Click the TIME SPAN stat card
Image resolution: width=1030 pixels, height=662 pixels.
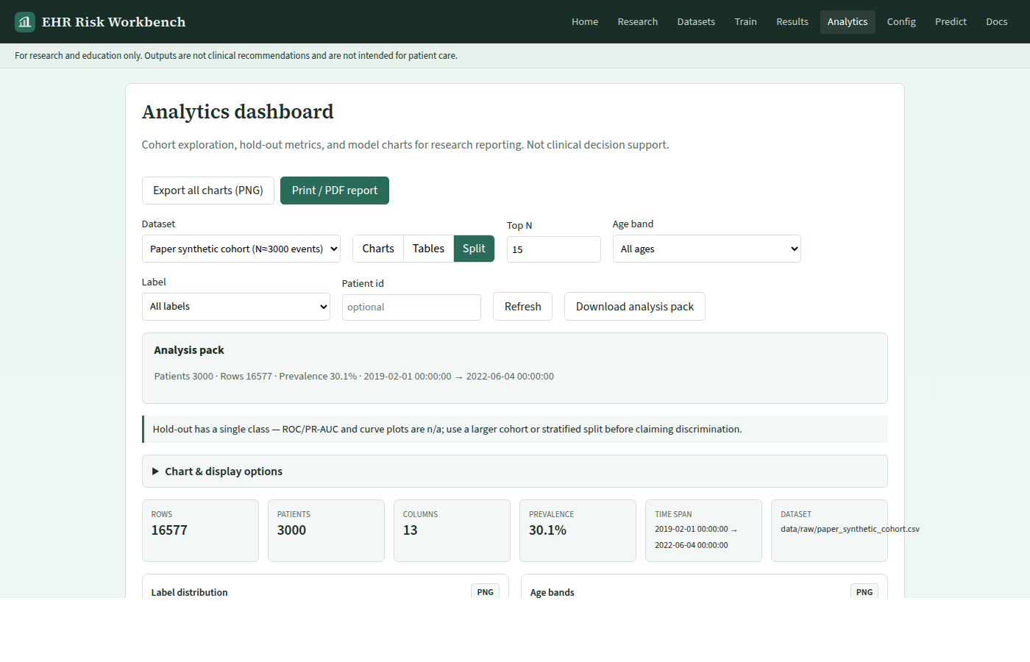coord(704,531)
